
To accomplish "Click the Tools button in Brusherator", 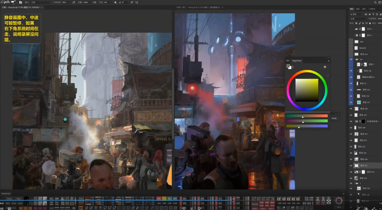I will (19, 199).
